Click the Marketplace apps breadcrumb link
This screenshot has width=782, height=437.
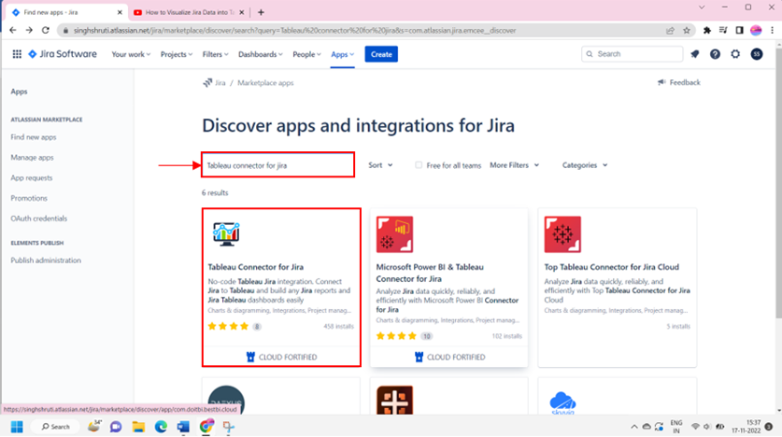(x=265, y=83)
